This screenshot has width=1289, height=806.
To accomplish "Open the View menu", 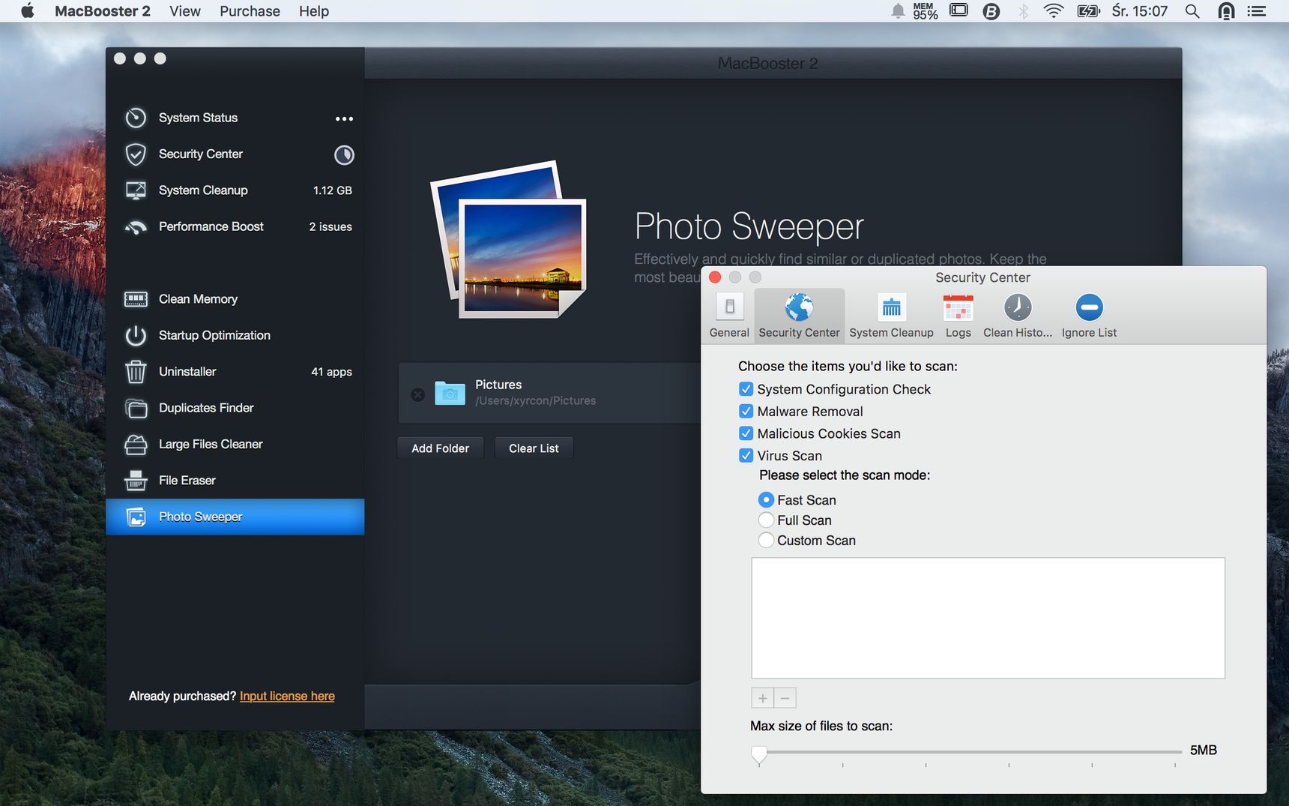I will [x=185, y=11].
